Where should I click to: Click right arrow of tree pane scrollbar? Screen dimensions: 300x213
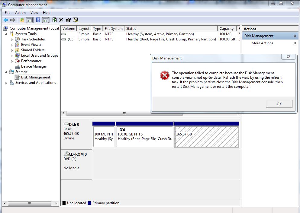[x=56, y=203]
